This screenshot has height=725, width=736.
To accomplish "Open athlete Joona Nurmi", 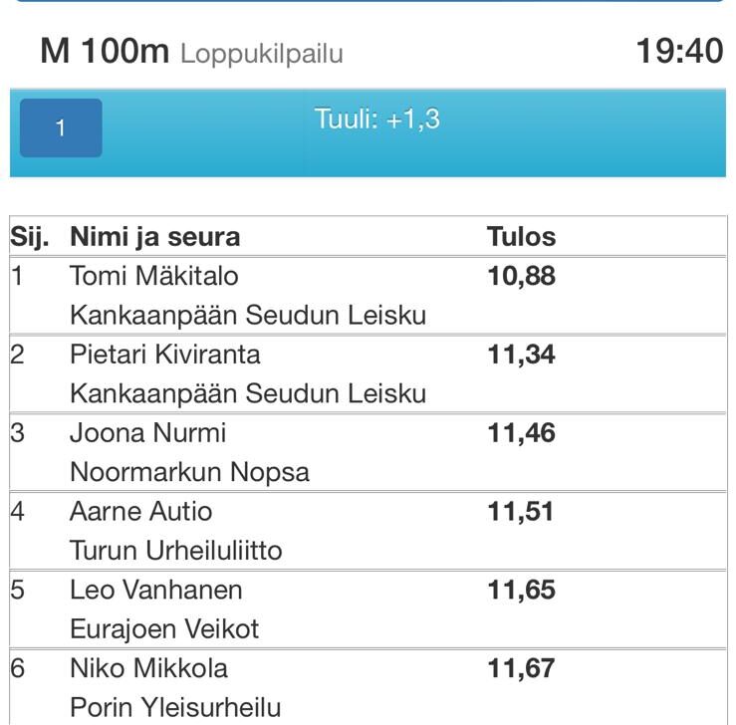I will click(x=147, y=432).
